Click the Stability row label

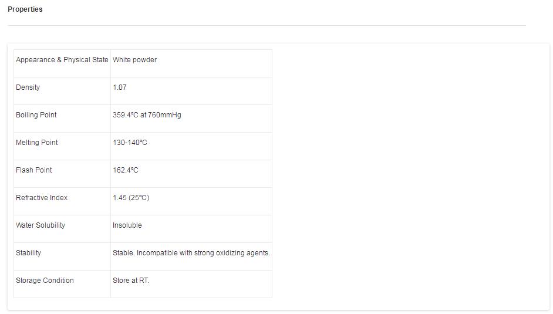(x=28, y=253)
